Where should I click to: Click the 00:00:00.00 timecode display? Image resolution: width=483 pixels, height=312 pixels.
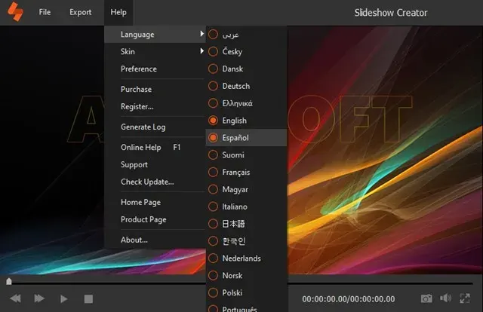349,299
